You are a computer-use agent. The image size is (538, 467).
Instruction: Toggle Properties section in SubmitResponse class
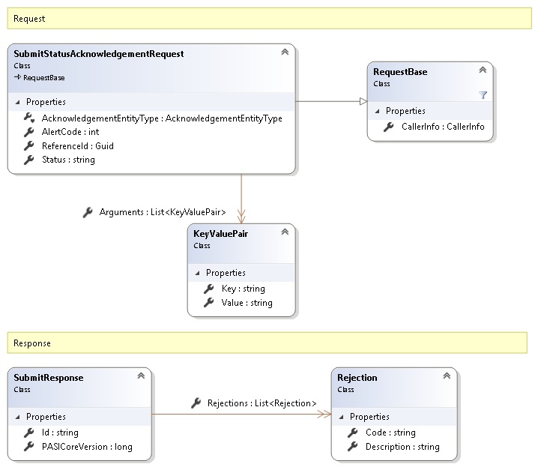point(19,417)
